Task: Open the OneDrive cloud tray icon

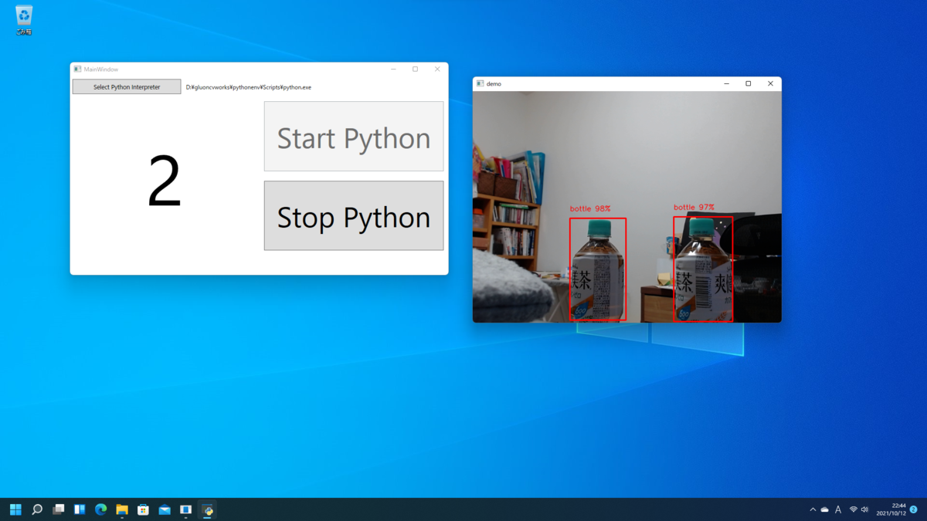Action: tap(825, 509)
